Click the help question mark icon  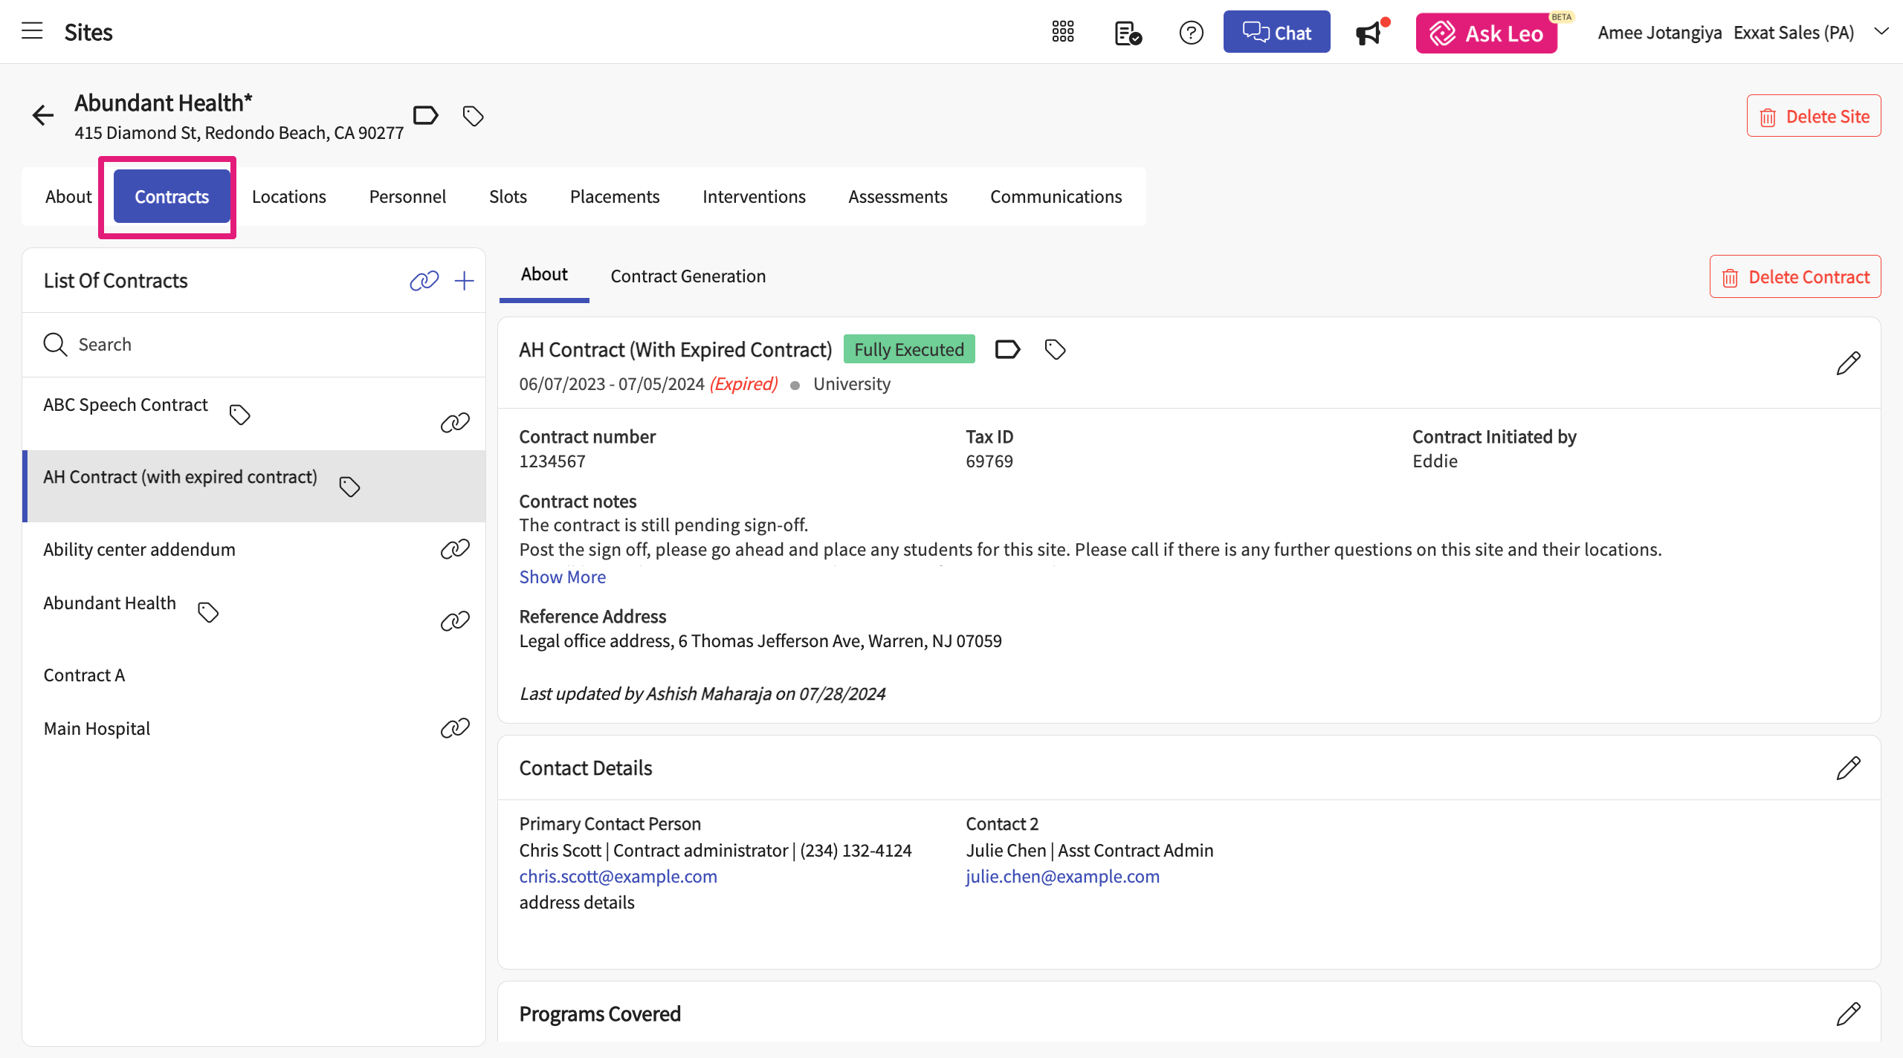click(1191, 33)
